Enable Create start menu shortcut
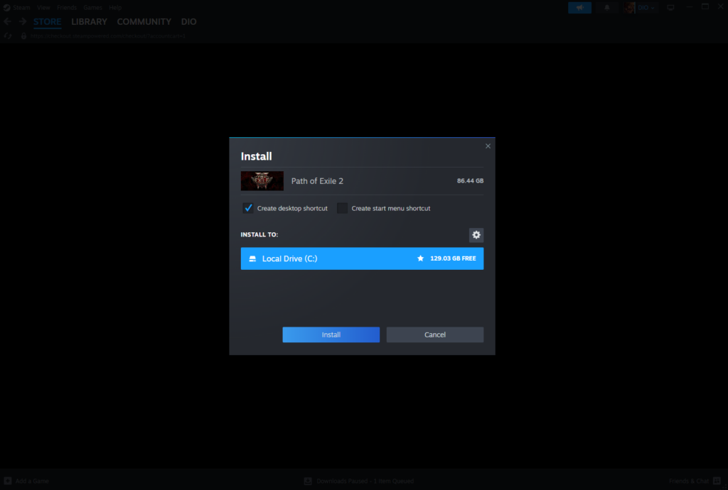This screenshot has width=728, height=490. (x=342, y=208)
